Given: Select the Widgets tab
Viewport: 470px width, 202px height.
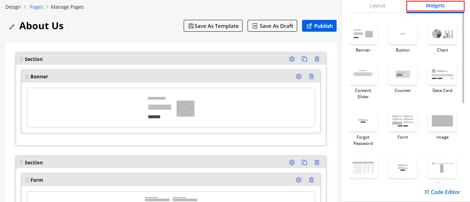Looking at the screenshot, I should pyautogui.click(x=435, y=6).
